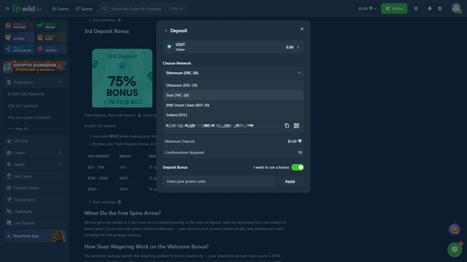Copy the deposit address with the copy icon
The image size is (467, 262).
(287, 126)
